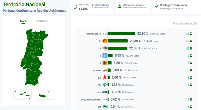The height and width of the screenshot is (110, 201).
Task: Select the Madeira islands map thumbnail
Action: pyautogui.click(x=45, y=94)
